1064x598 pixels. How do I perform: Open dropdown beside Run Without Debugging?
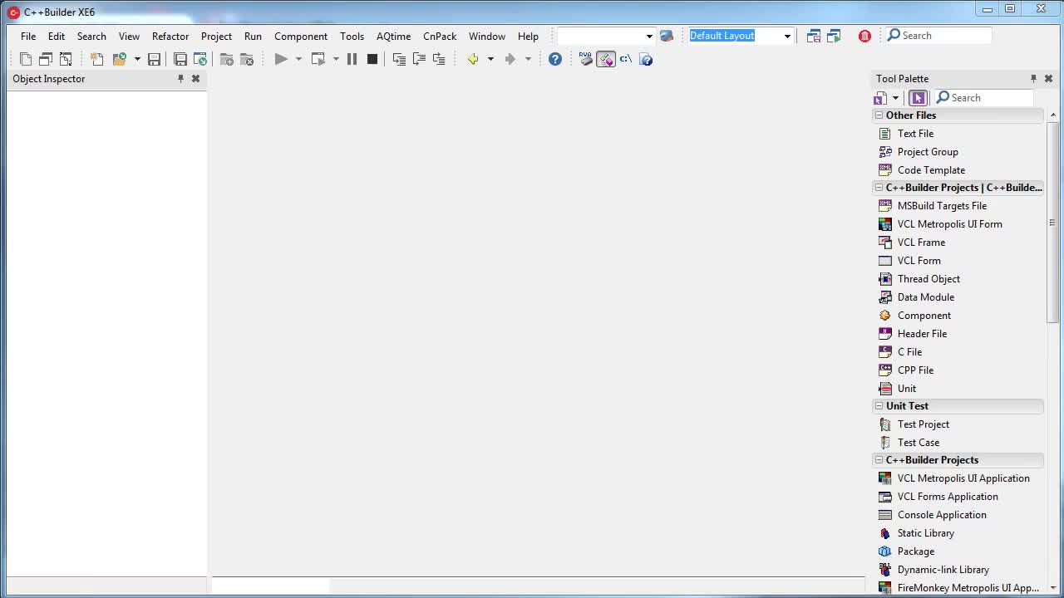pyautogui.click(x=336, y=59)
